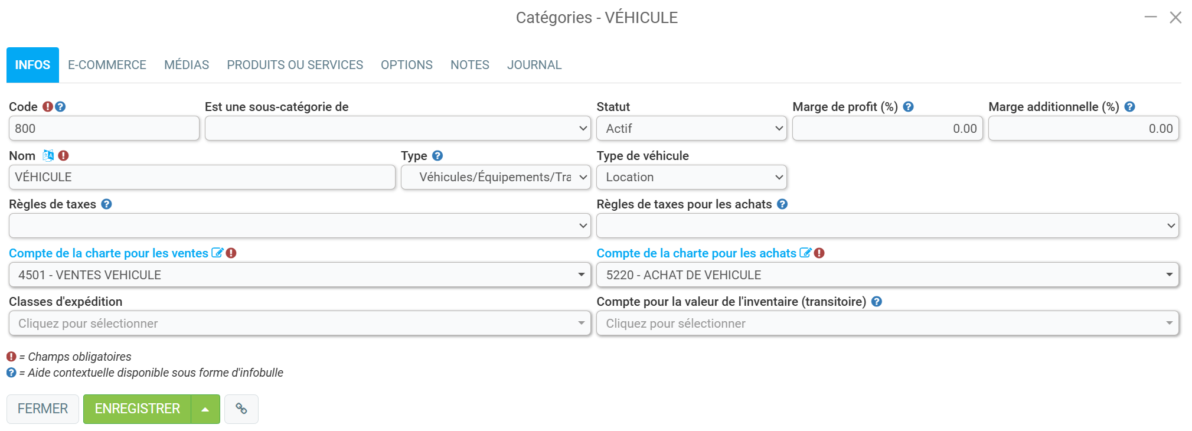The height and width of the screenshot is (431, 1192).
Task: Click help icon for Règles de taxes pour les achats
Action: click(x=782, y=204)
